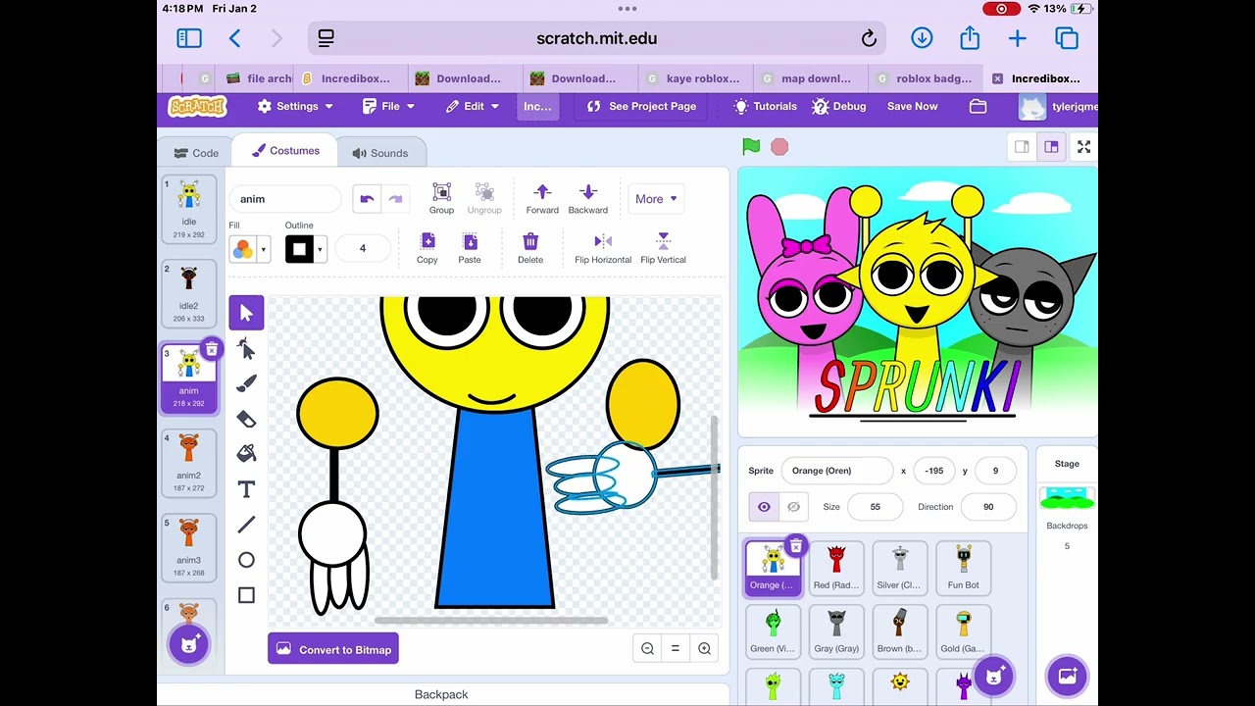1255x706 pixels.
Task: Zoom out on the costume canvas
Action: point(647,648)
